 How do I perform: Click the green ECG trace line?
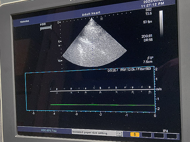coord(103,105)
